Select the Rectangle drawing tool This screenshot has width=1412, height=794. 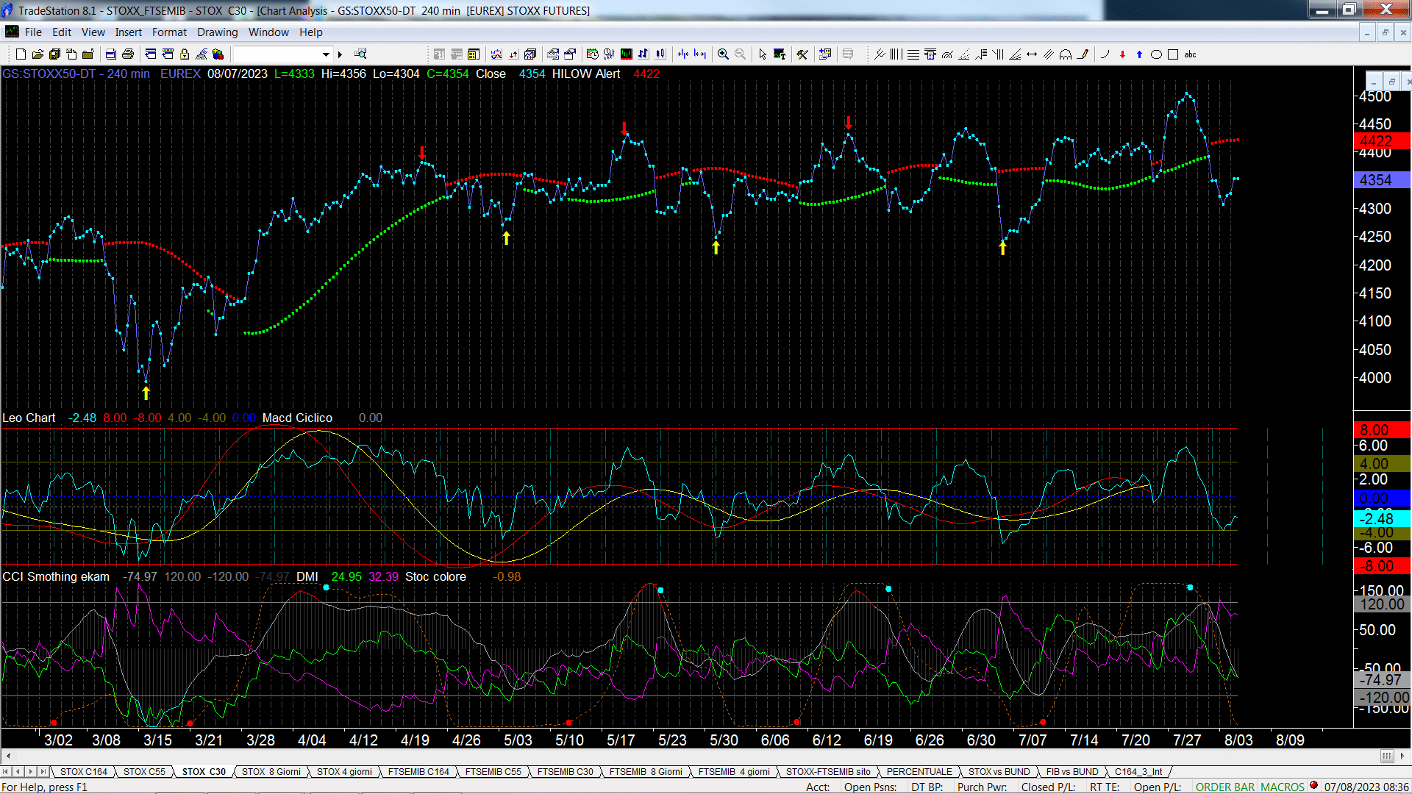coord(1173,54)
